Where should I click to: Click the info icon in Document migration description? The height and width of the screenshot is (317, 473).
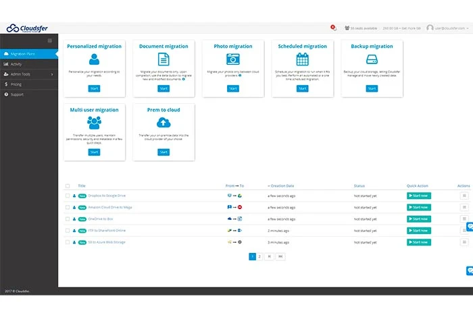(183, 79)
